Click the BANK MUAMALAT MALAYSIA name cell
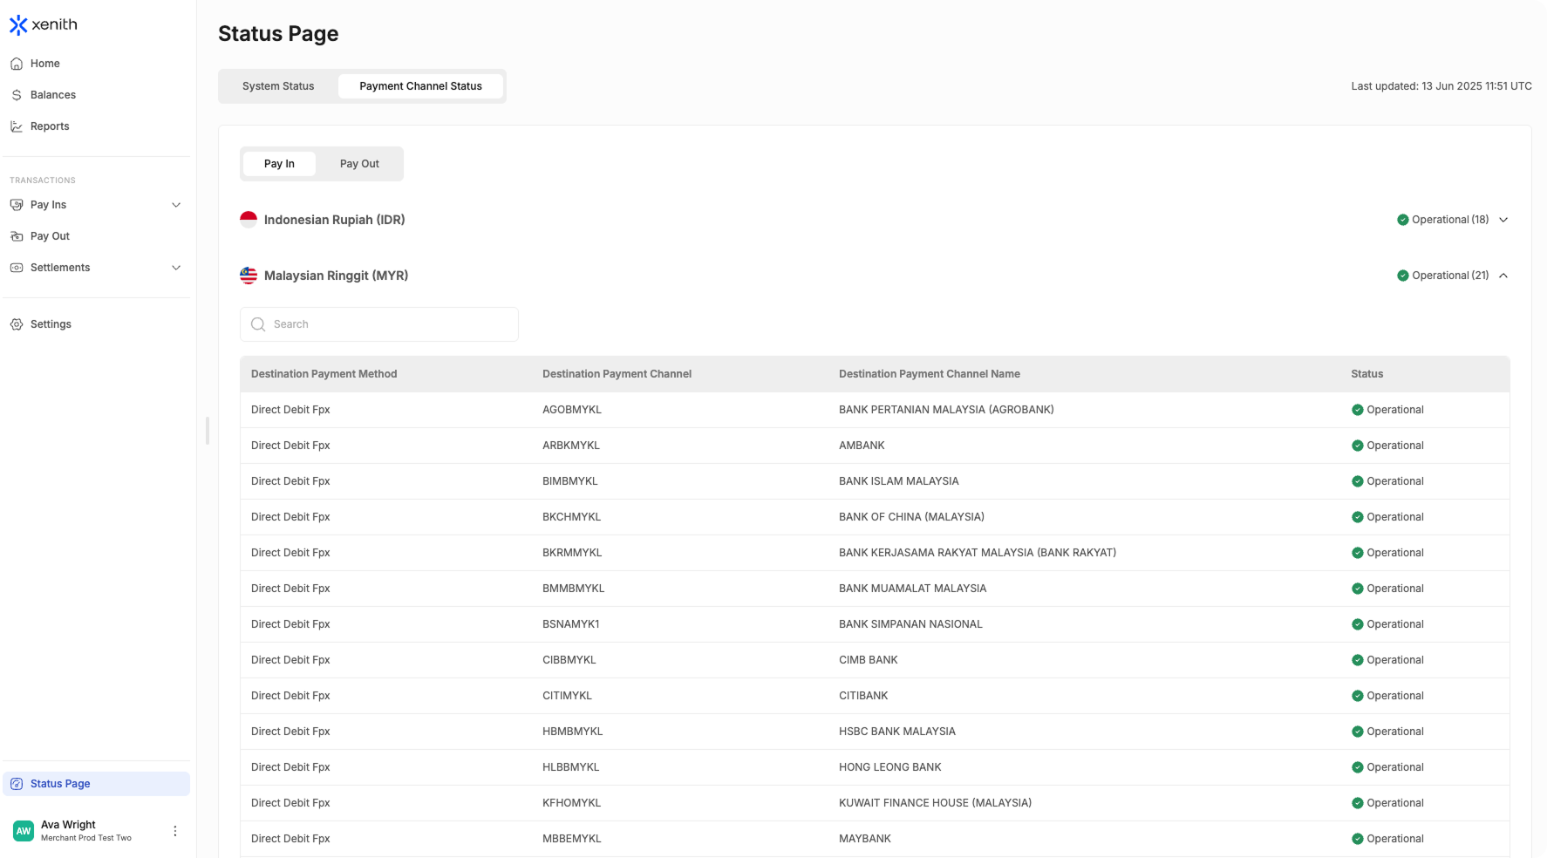The height and width of the screenshot is (858, 1547). coord(912,589)
